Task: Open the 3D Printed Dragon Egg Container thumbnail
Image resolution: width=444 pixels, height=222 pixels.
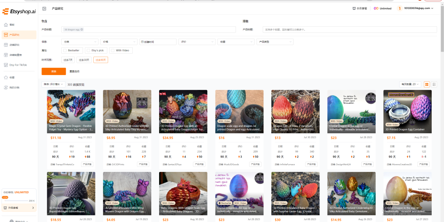Action: click(x=407, y=112)
